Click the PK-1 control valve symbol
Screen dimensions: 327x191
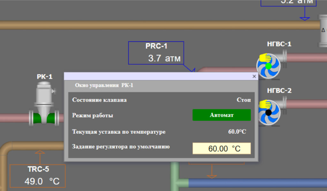[44, 105]
